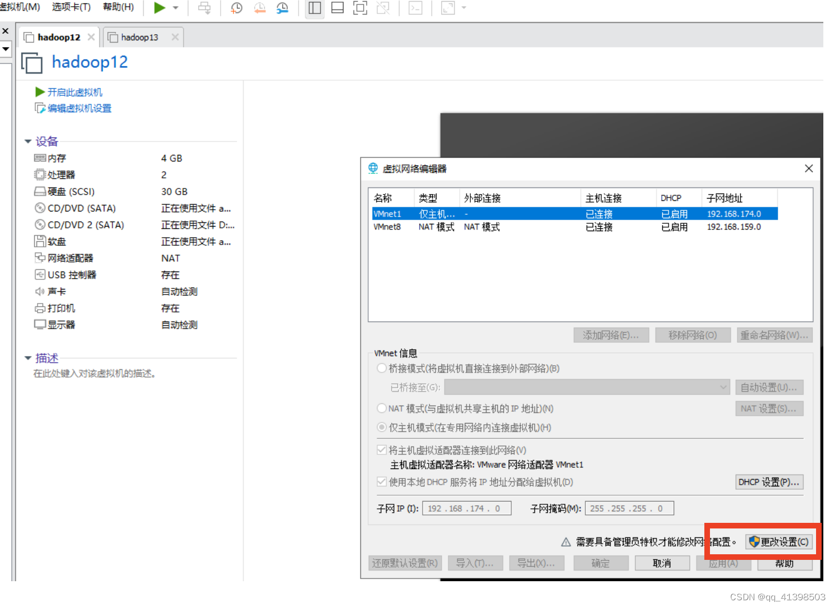Collapse the 描述 section

28,358
